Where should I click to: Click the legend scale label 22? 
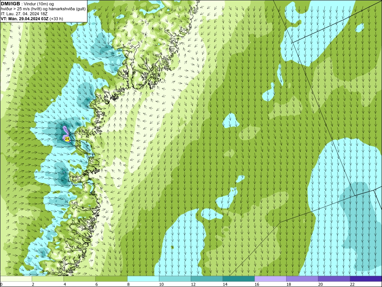pyautogui.click(x=352, y=284)
